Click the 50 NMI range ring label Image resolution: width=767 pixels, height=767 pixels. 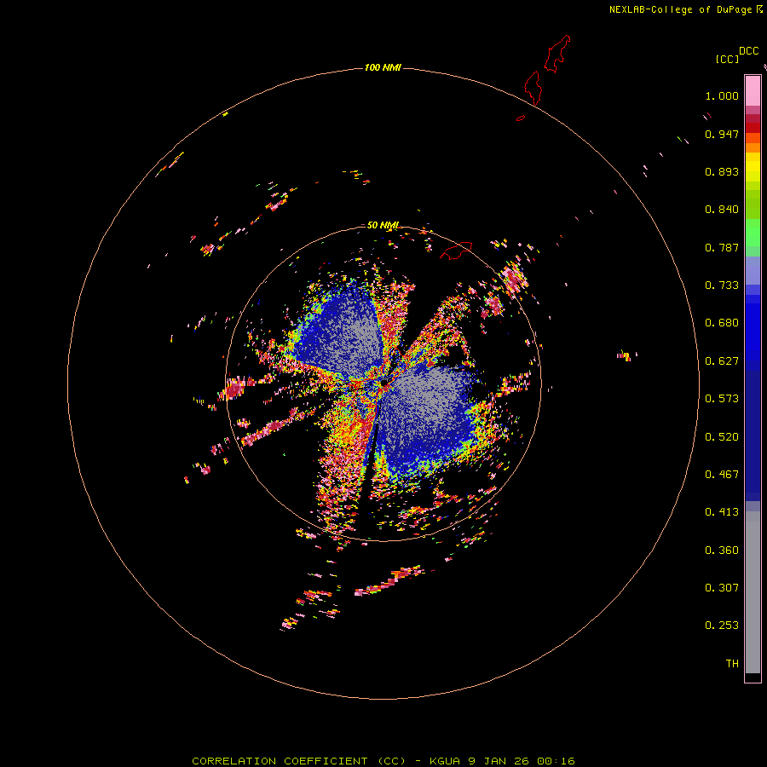[383, 226]
